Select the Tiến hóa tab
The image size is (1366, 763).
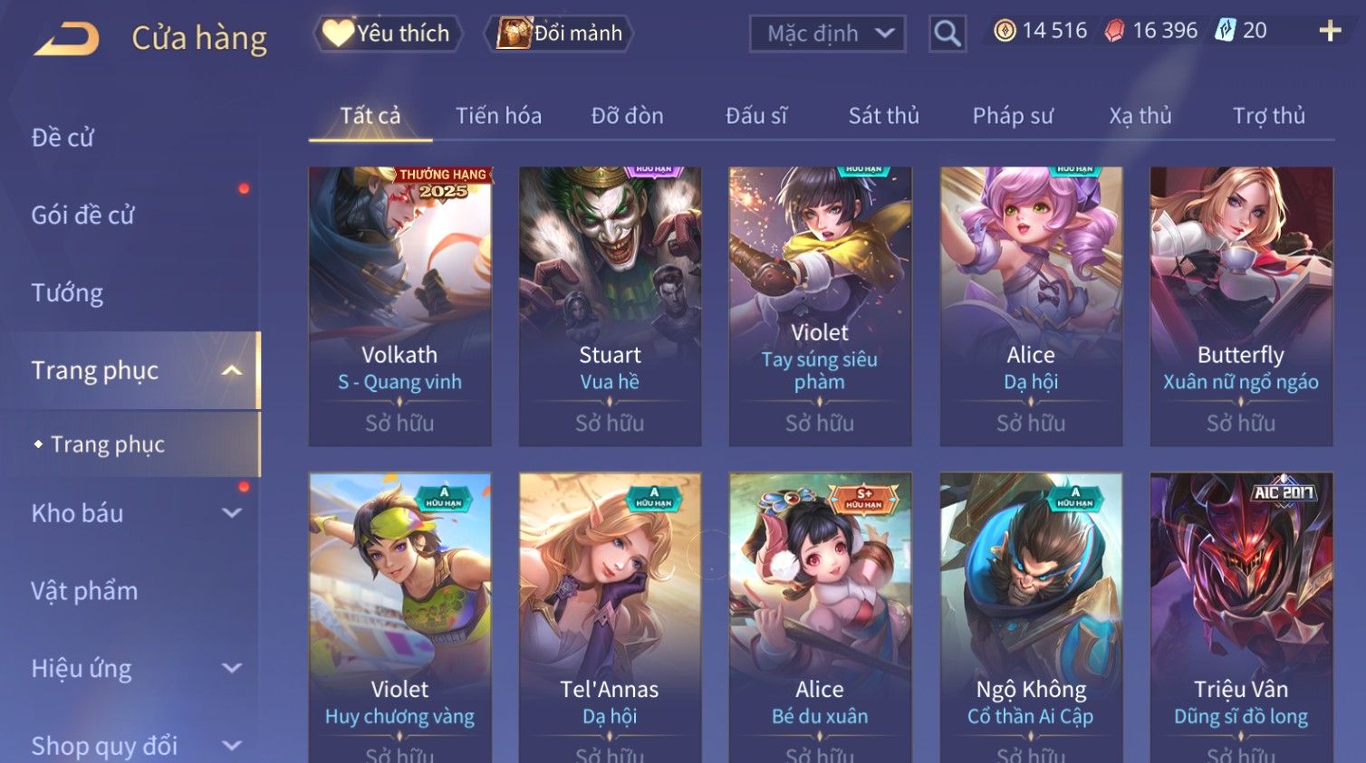[x=498, y=116]
